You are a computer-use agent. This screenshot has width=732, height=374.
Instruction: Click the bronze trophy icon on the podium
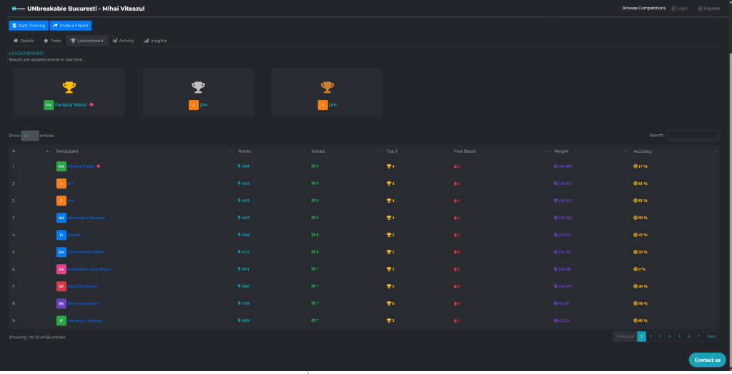pos(327,87)
